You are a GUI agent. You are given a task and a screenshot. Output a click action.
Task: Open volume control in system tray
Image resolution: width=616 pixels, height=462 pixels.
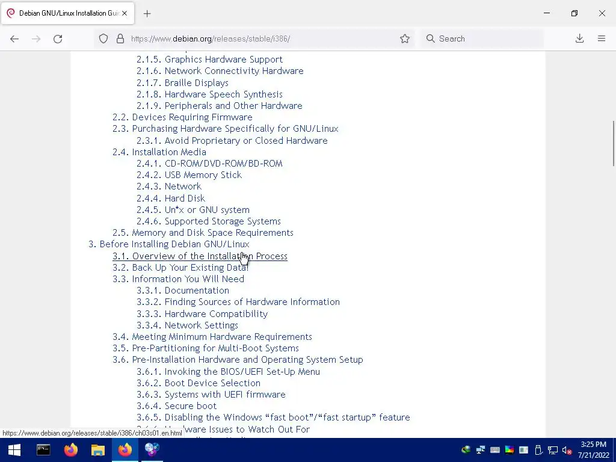point(567,450)
